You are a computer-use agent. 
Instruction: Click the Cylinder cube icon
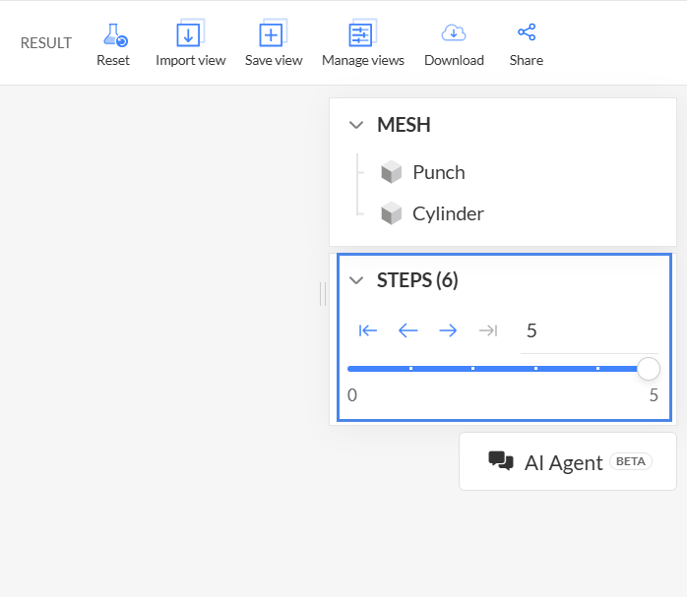(x=392, y=213)
